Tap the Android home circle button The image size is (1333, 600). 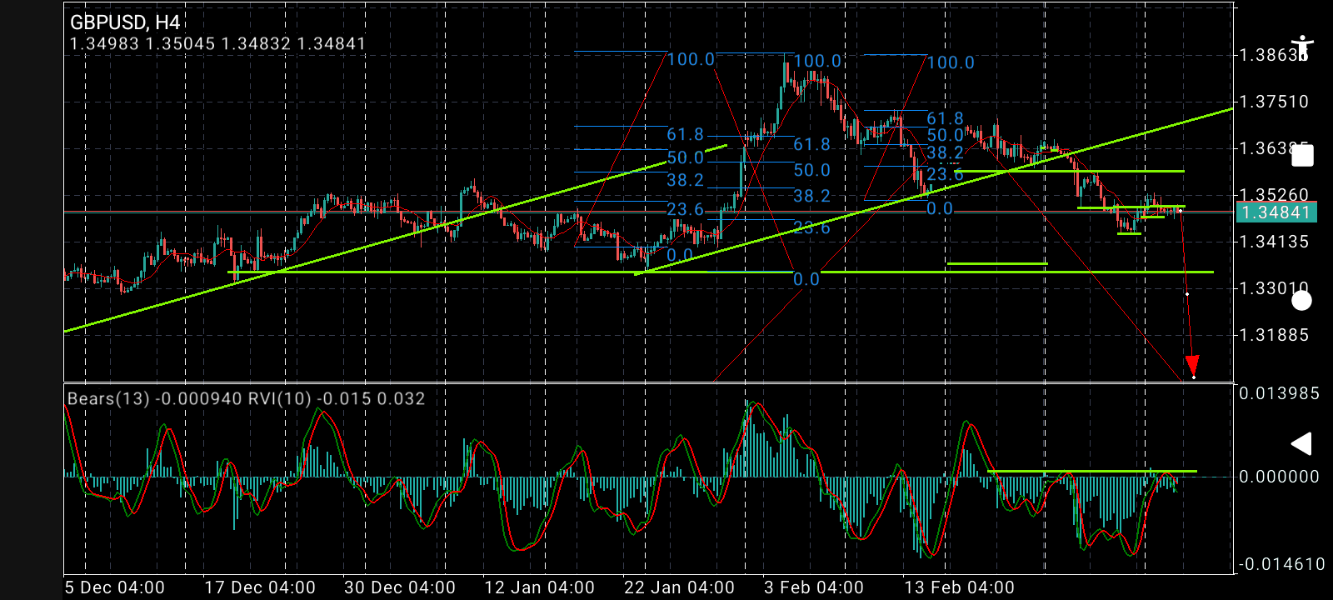[1301, 300]
